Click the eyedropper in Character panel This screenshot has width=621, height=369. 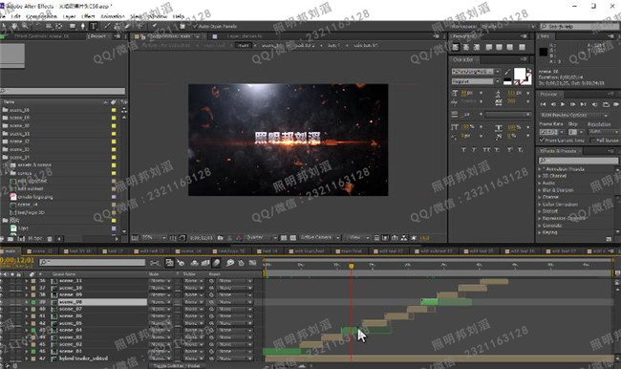click(508, 72)
